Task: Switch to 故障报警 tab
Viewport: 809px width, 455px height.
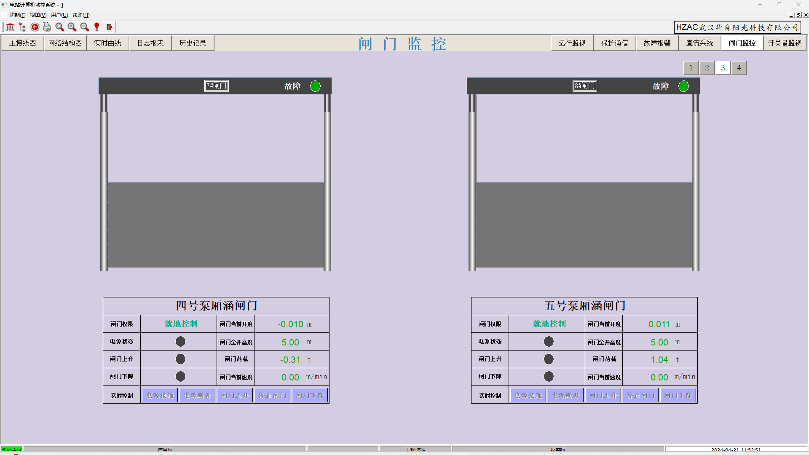Action: click(x=657, y=43)
